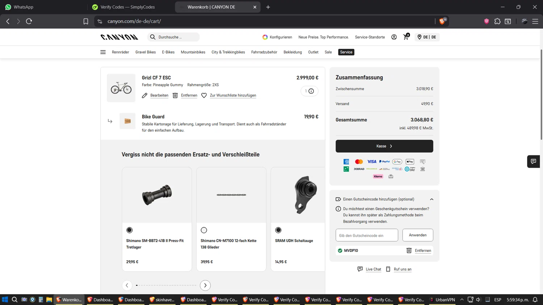Click the trash icon for coupon MVDP10

(409, 250)
